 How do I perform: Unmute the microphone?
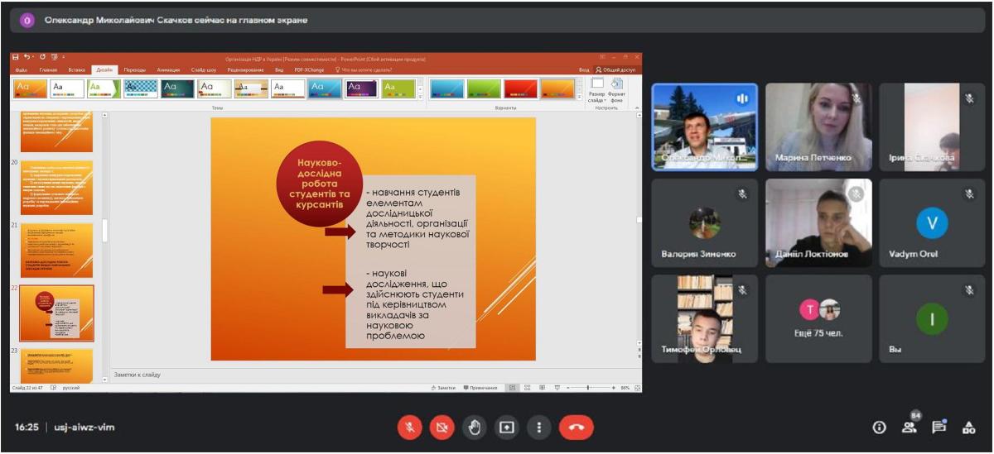point(409,428)
